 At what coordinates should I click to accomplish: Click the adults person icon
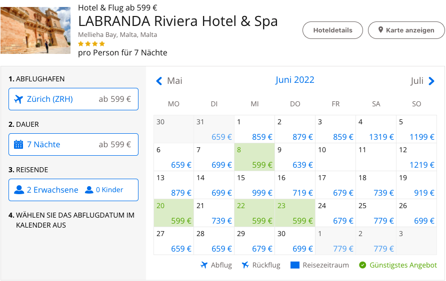pyautogui.click(x=19, y=190)
